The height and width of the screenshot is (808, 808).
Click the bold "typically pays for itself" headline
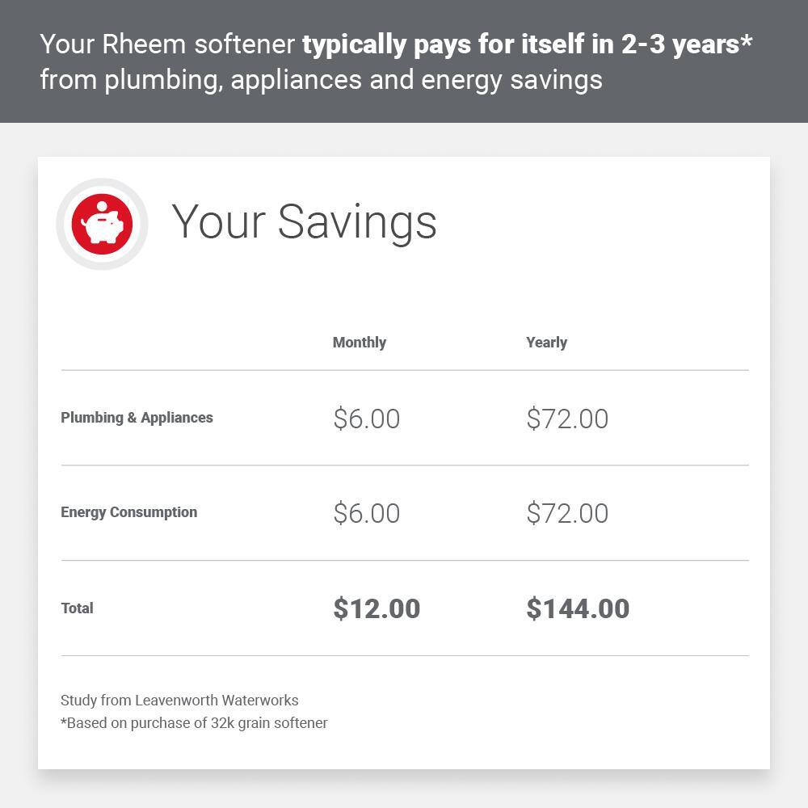(443, 44)
